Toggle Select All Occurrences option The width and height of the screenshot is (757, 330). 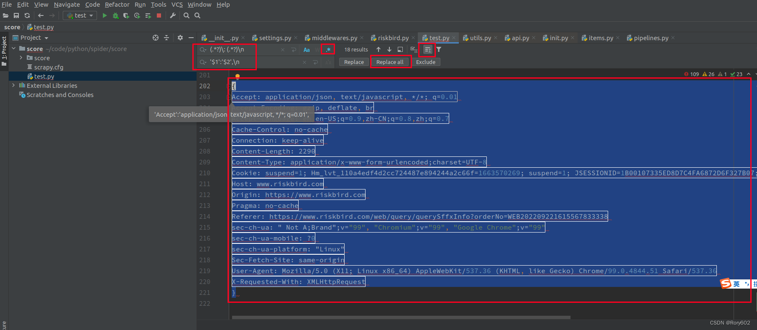[x=414, y=50]
